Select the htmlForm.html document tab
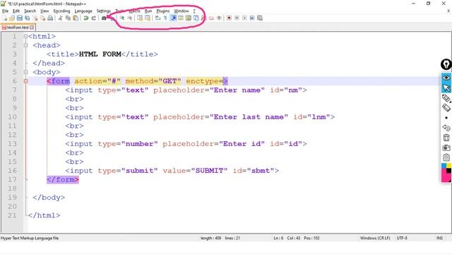This screenshot has width=452, height=254. pos(17,28)
